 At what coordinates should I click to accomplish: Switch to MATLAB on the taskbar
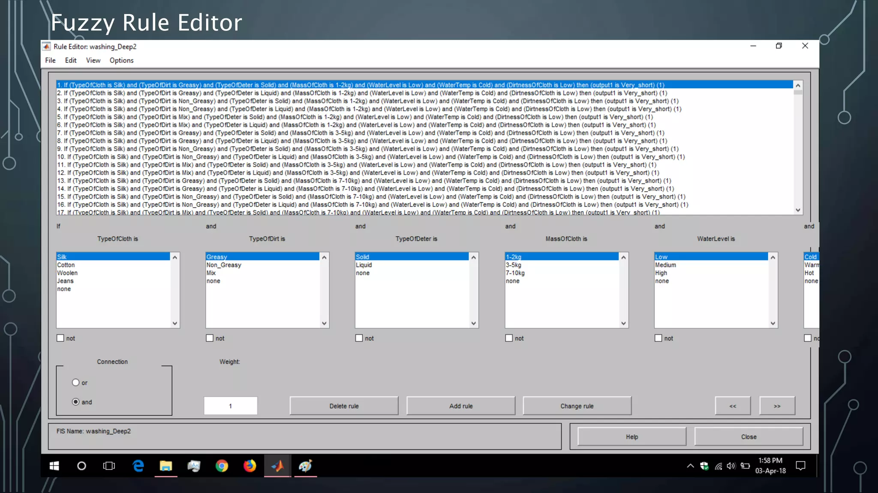[277, 466]
